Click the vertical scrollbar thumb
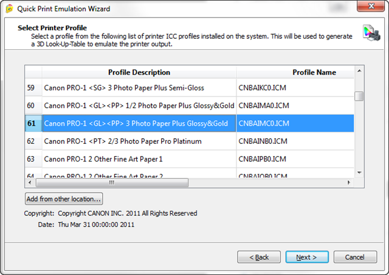The width and height of the screenshot is (389, 275). point(359,96)
